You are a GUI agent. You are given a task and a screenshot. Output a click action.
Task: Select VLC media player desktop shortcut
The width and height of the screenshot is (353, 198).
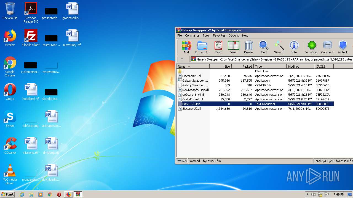(x=10, y=175)
